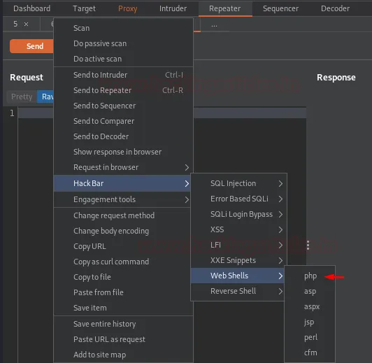The height and width of the screenshot is (363, 372).
Task: Select Change body encoding
Action: pyautogui.click(x=122, y=231)
